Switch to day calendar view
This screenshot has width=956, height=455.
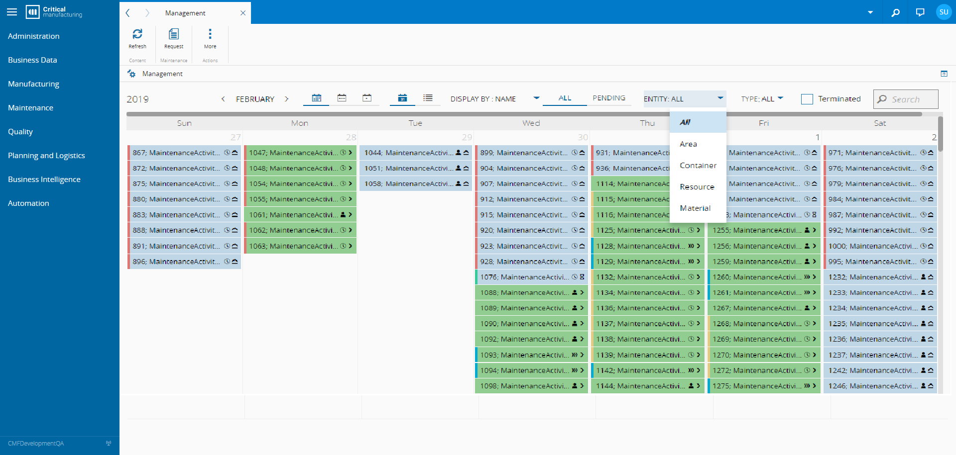(367, 98)
